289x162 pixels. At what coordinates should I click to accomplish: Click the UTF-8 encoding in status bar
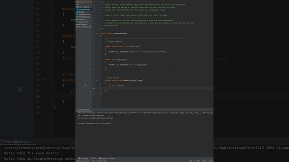tap(198, 161)
